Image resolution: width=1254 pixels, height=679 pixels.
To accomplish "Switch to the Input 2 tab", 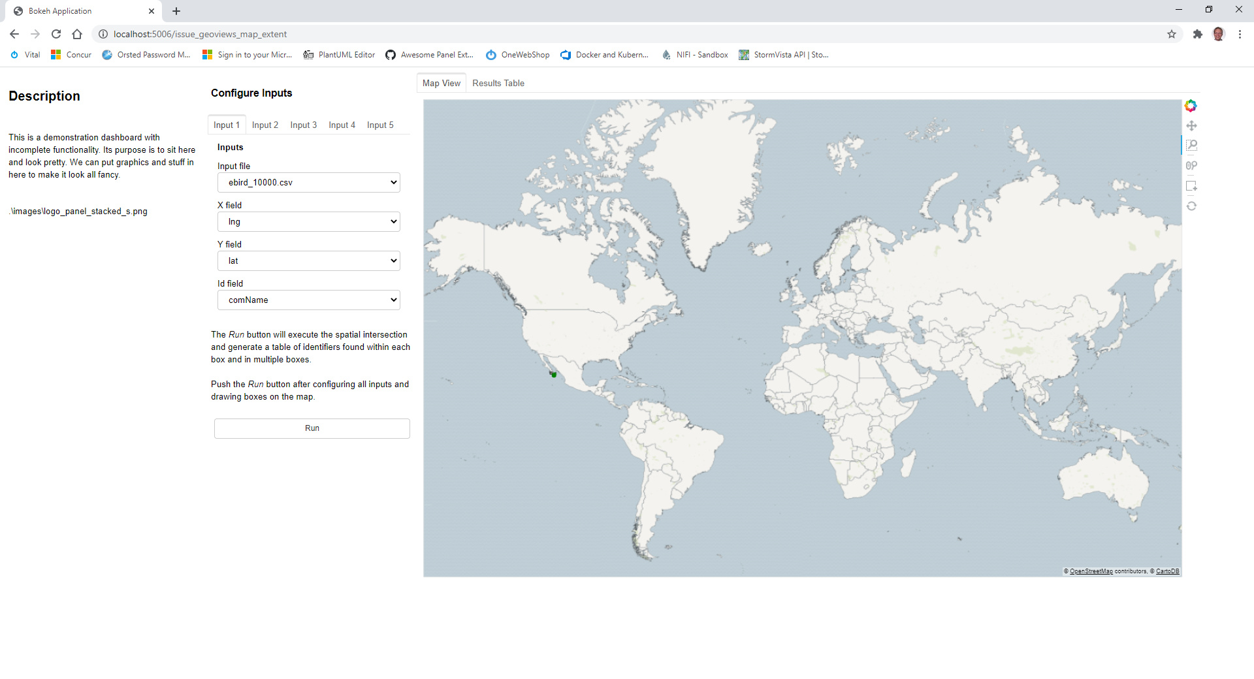I will click(265, 125).
